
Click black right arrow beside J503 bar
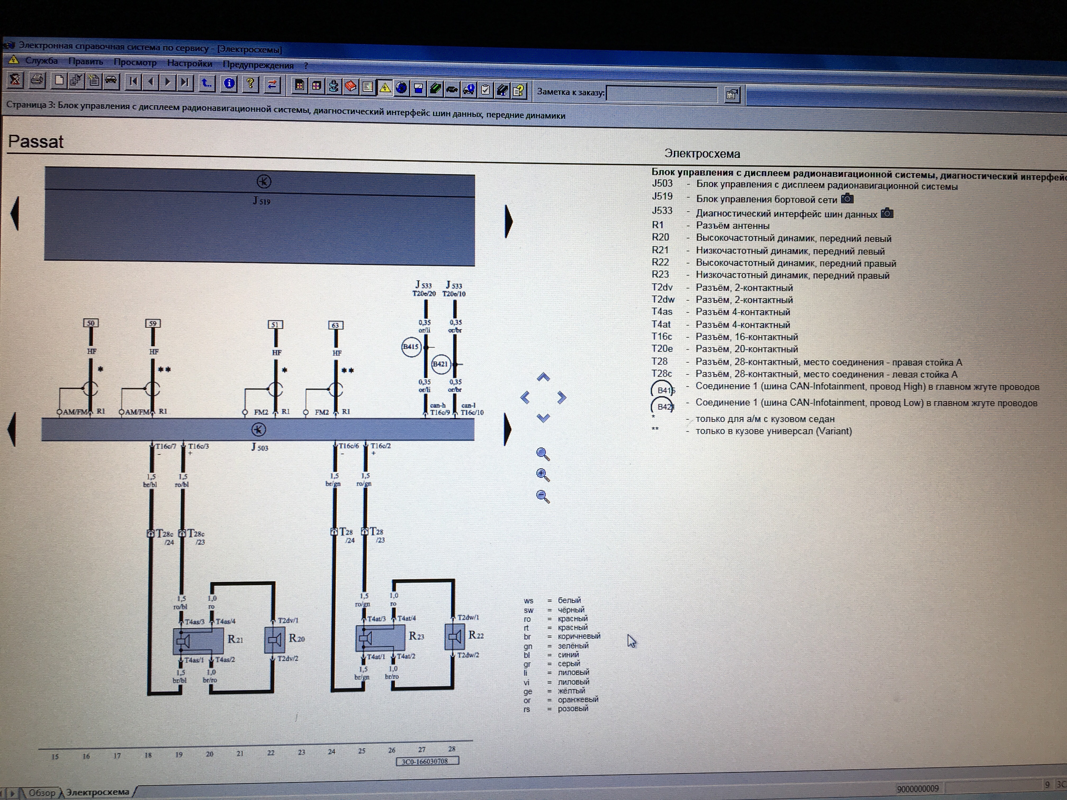[508, 429]
